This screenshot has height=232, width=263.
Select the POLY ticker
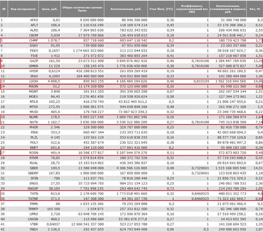coord(34,143)
